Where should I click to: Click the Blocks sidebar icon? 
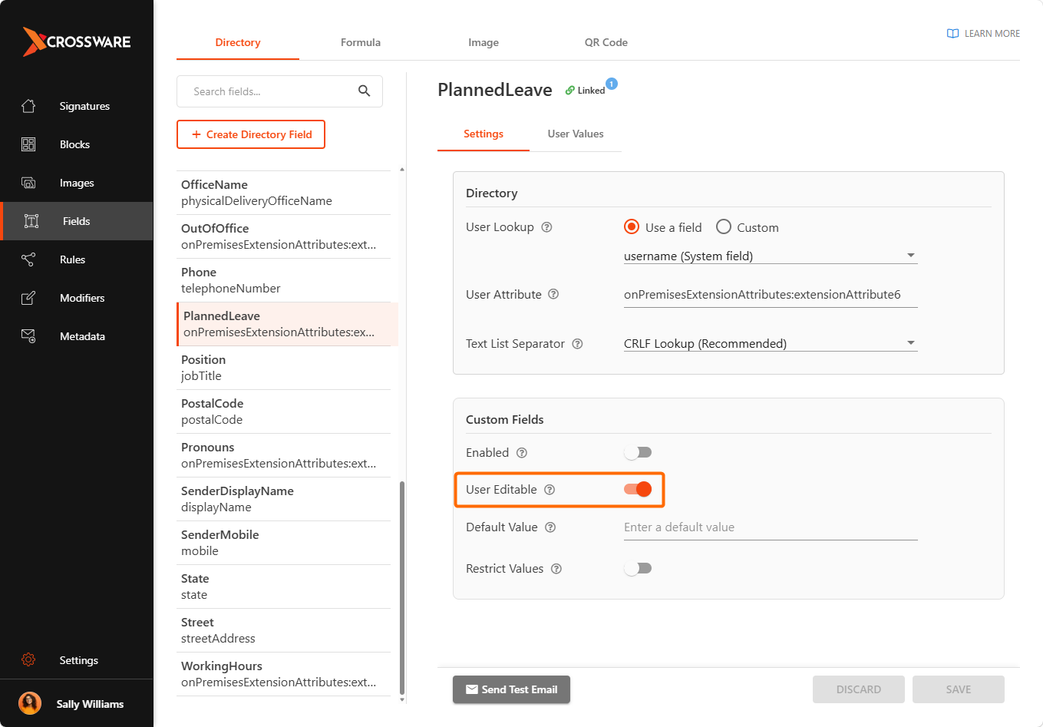pos(28,144)
